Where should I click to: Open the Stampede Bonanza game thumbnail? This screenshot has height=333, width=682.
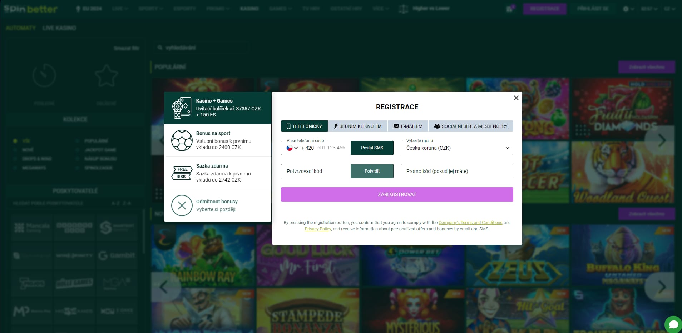tap(307, 311)
